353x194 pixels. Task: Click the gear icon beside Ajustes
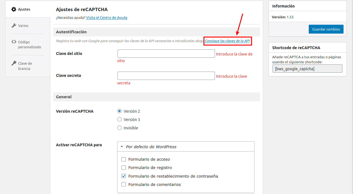13,9
